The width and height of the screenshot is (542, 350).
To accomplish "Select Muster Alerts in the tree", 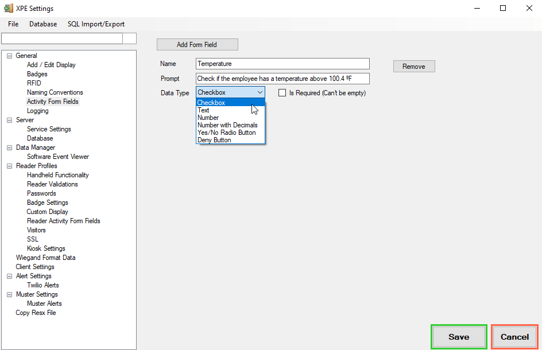I will point(45,304).
